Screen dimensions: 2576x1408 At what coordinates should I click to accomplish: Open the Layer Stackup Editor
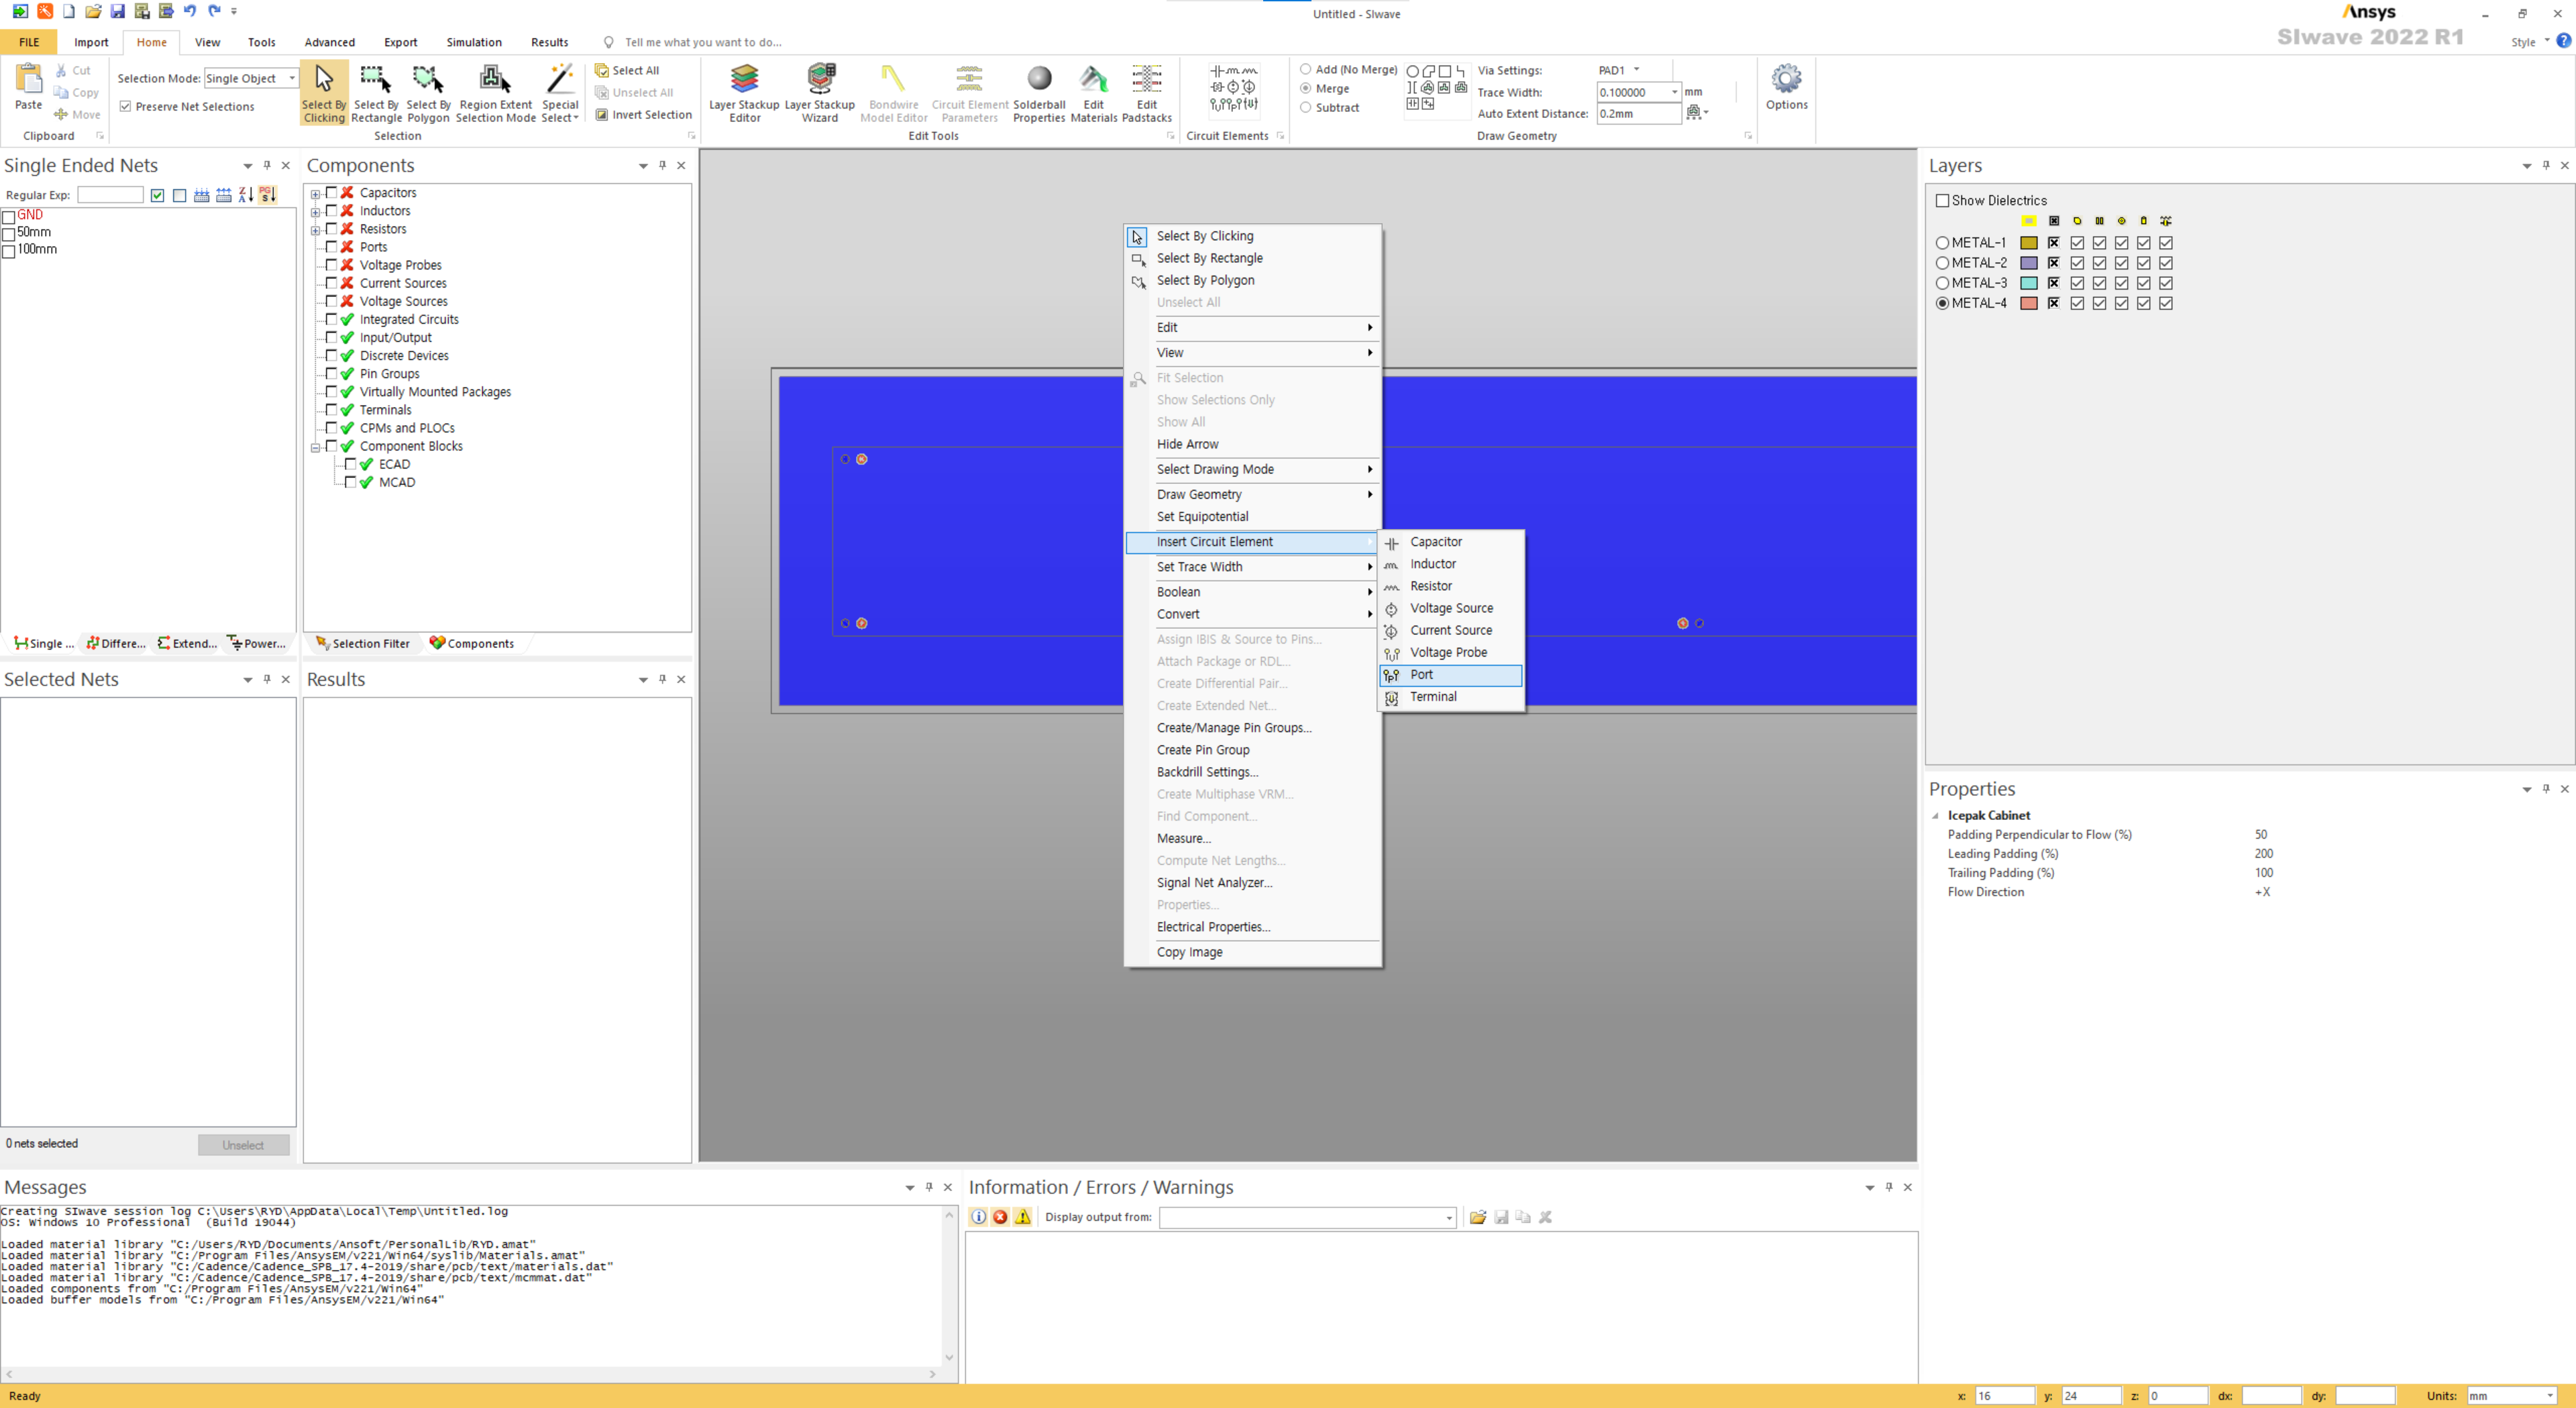[x=744, y=93]
